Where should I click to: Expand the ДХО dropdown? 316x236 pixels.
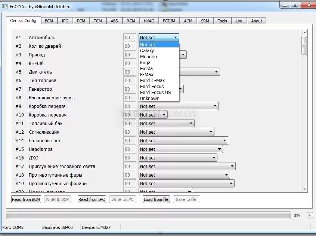pyautogui.click(x=178, y=158)
